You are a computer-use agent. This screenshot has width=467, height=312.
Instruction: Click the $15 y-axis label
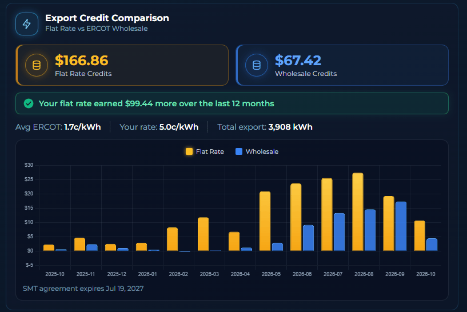click(29, 208)
